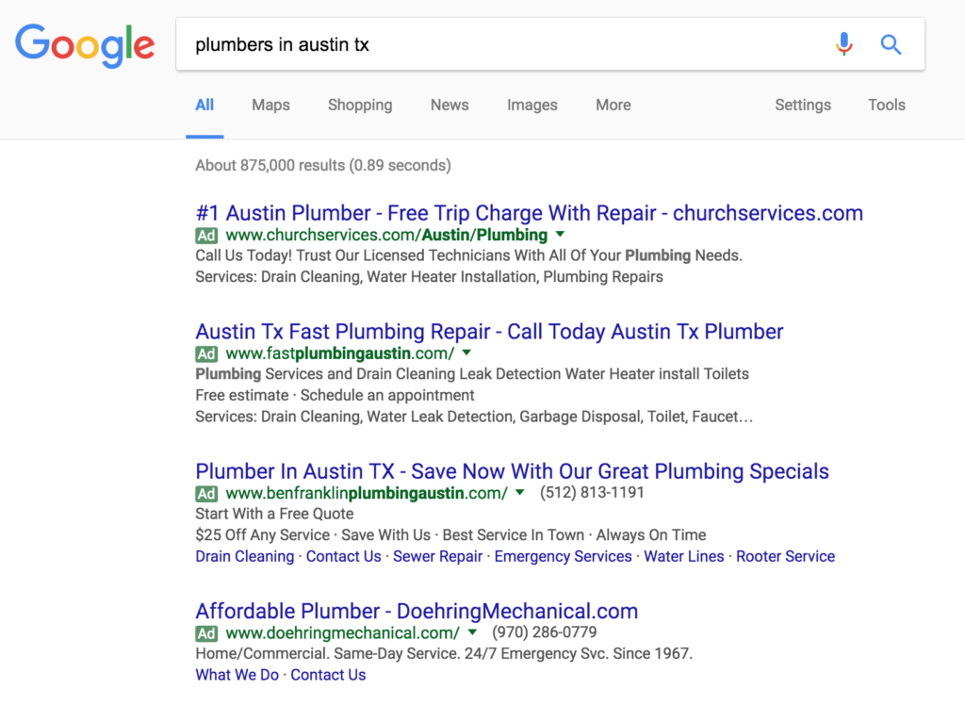Click the Call Us Today! Licensed Technicians description
The image size is (965, 705).
click(x=469, y=256)
